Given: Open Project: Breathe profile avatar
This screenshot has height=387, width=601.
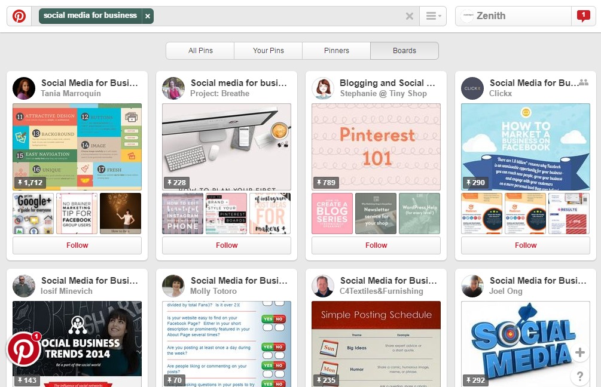Looking at the screenshot, I should 173,88.
